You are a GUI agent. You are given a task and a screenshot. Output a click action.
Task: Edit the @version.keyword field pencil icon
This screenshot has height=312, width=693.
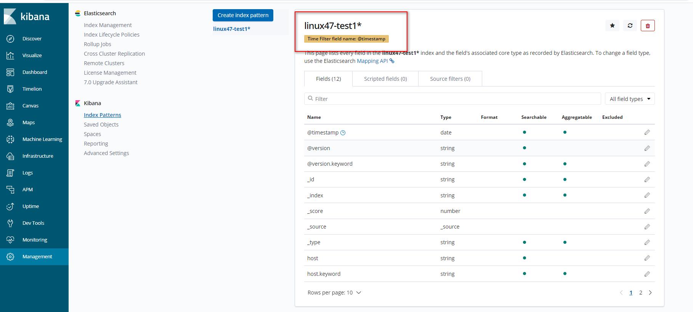tap(647, 164)
